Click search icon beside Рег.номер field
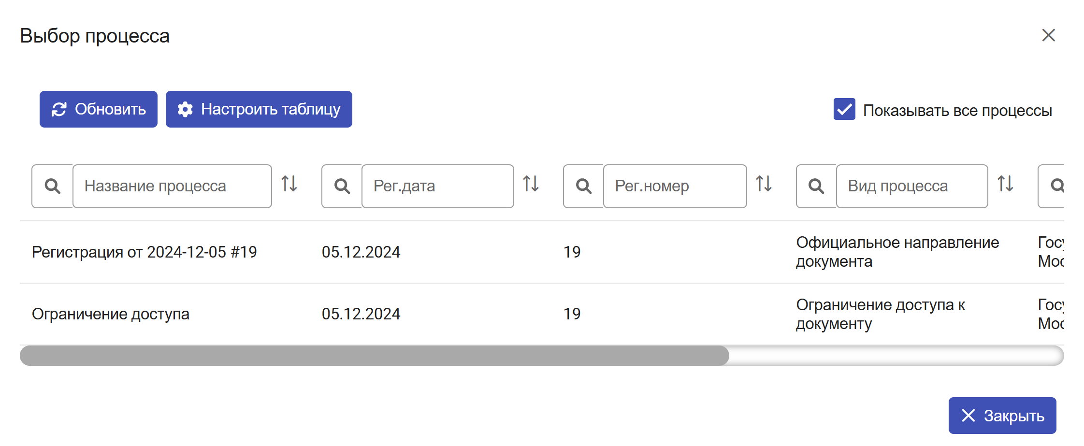 (583, 186)
